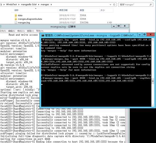Screen dimensions: 156x143
Task: Click the 2018/5/18 17:29 date cell
Action: 67,19
